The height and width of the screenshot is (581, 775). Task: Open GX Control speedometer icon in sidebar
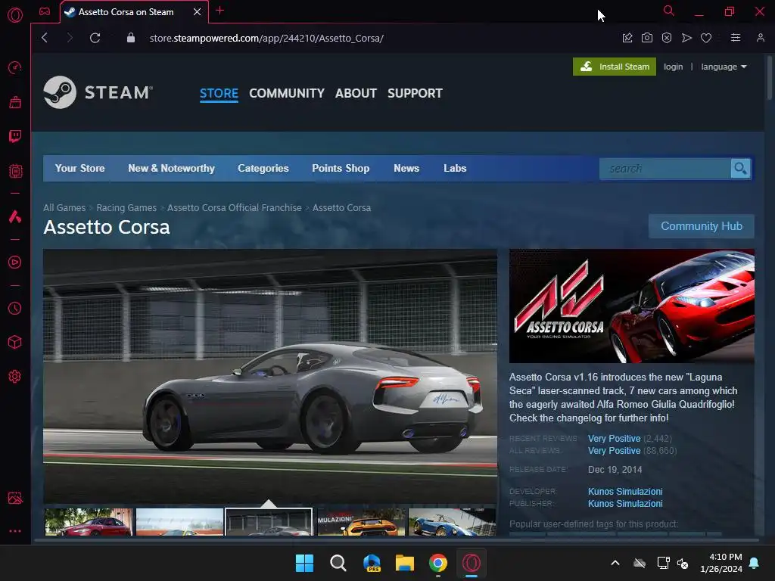(x=15, y=67)
